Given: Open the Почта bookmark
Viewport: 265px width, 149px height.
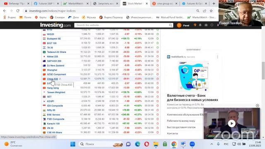Looking at the screenshot, I should coord(25,17).
